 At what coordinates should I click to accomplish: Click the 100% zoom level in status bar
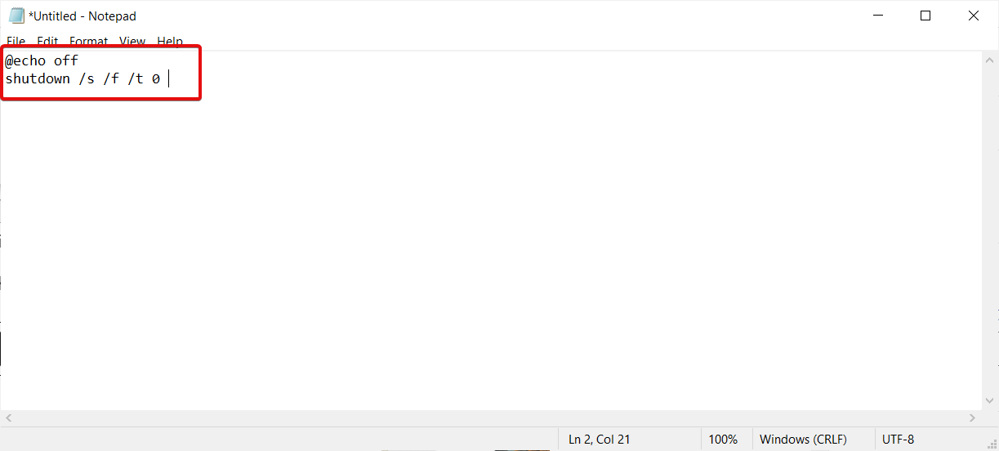click(723, 440)
